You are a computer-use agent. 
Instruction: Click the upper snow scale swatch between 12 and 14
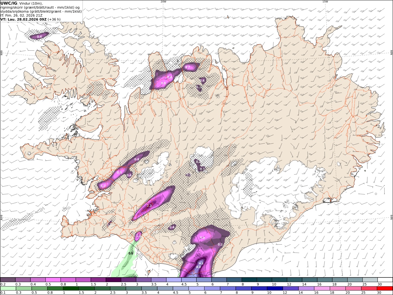coord(295,280)
